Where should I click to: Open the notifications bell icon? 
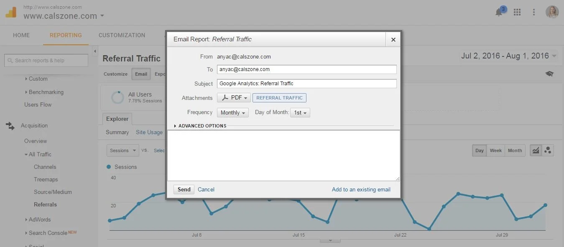pyautogui.click(x=499, y=12)
